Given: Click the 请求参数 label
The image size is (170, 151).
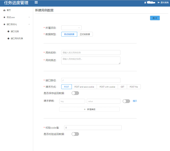Looking at the screenshot, I should [49, 101].
